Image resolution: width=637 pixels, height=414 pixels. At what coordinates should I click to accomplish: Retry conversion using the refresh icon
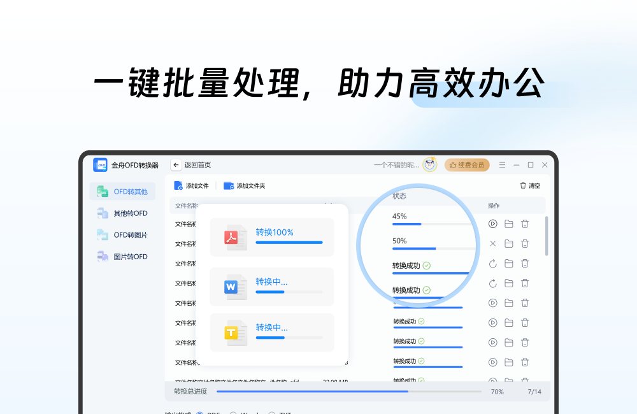tap(492, 263)
